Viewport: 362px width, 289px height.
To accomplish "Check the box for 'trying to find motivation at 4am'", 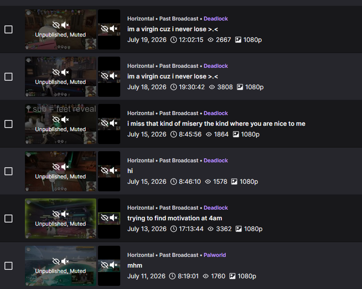I will click(8, 219).
